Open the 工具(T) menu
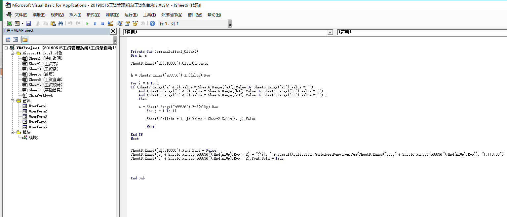This screenshot has height=217, width=507. click(149, 15)
